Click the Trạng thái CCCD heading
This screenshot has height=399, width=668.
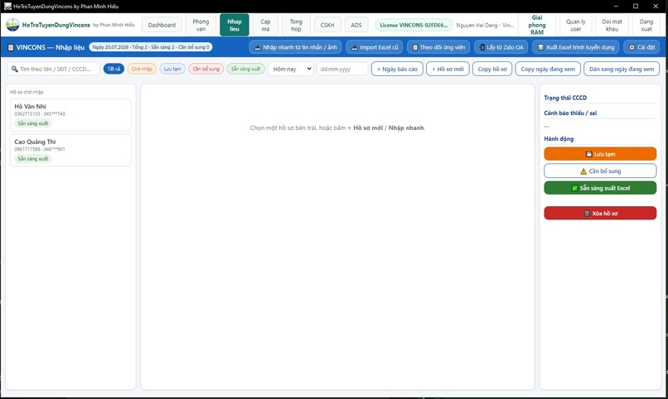point(565,98)
